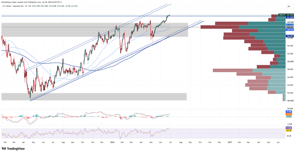Screen dimensions: 296x153
Task: Click the 158.515 blue price label
Action: coord(290,29)
